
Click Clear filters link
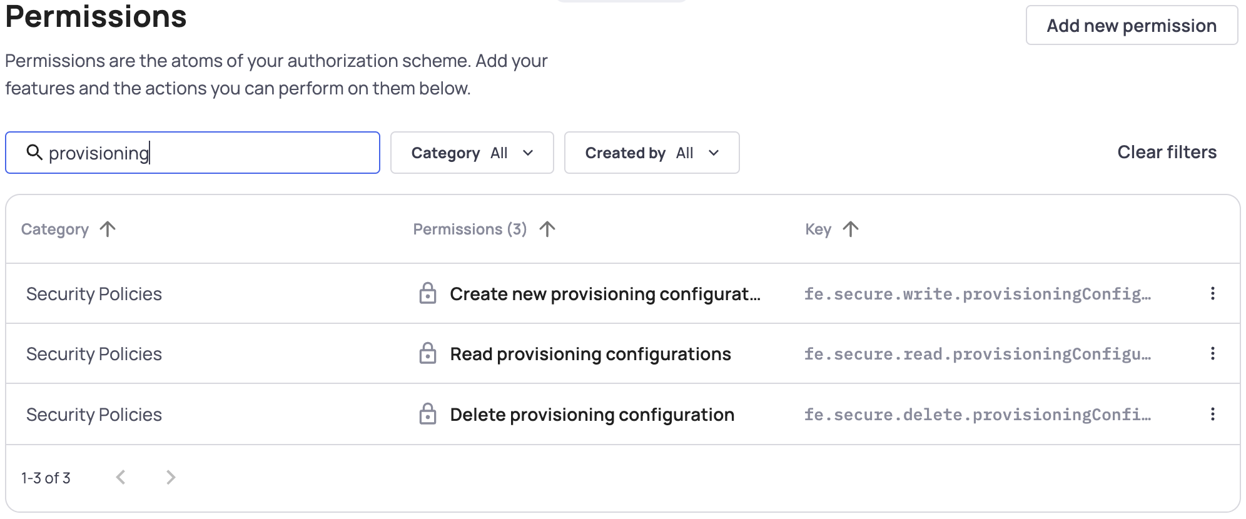click(x=1167, y=152)
